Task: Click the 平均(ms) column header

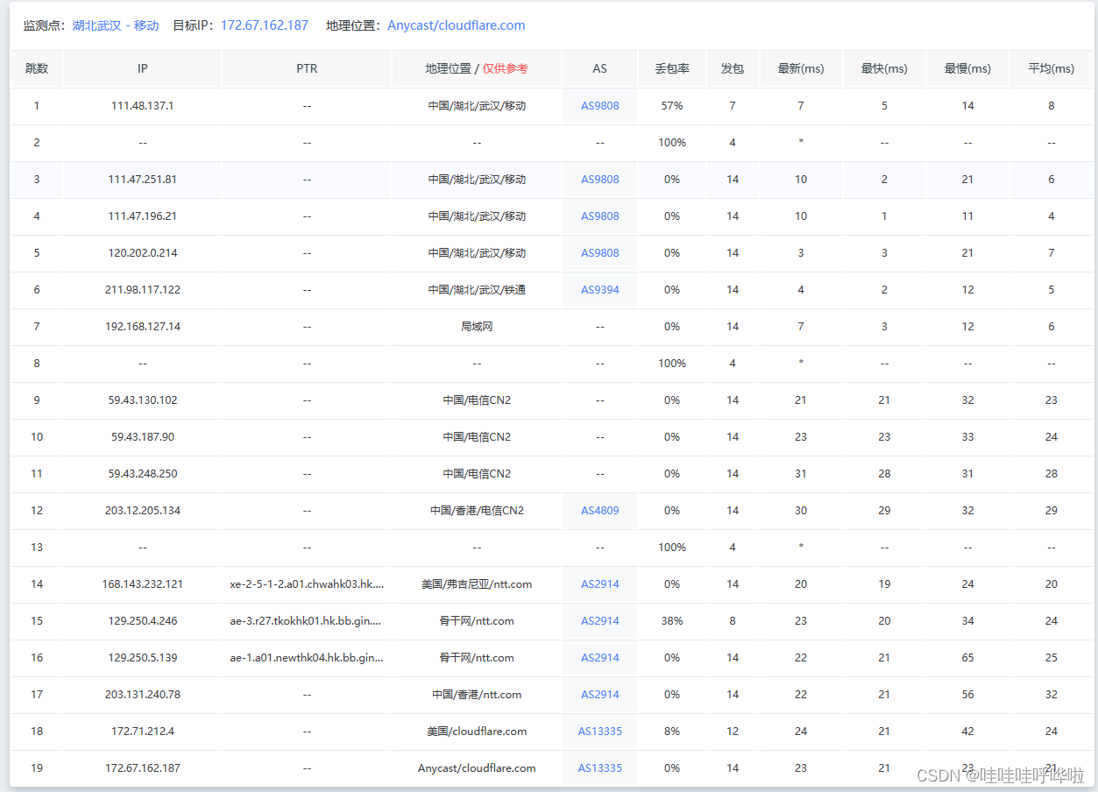Action: click(x=1051, y=68)
